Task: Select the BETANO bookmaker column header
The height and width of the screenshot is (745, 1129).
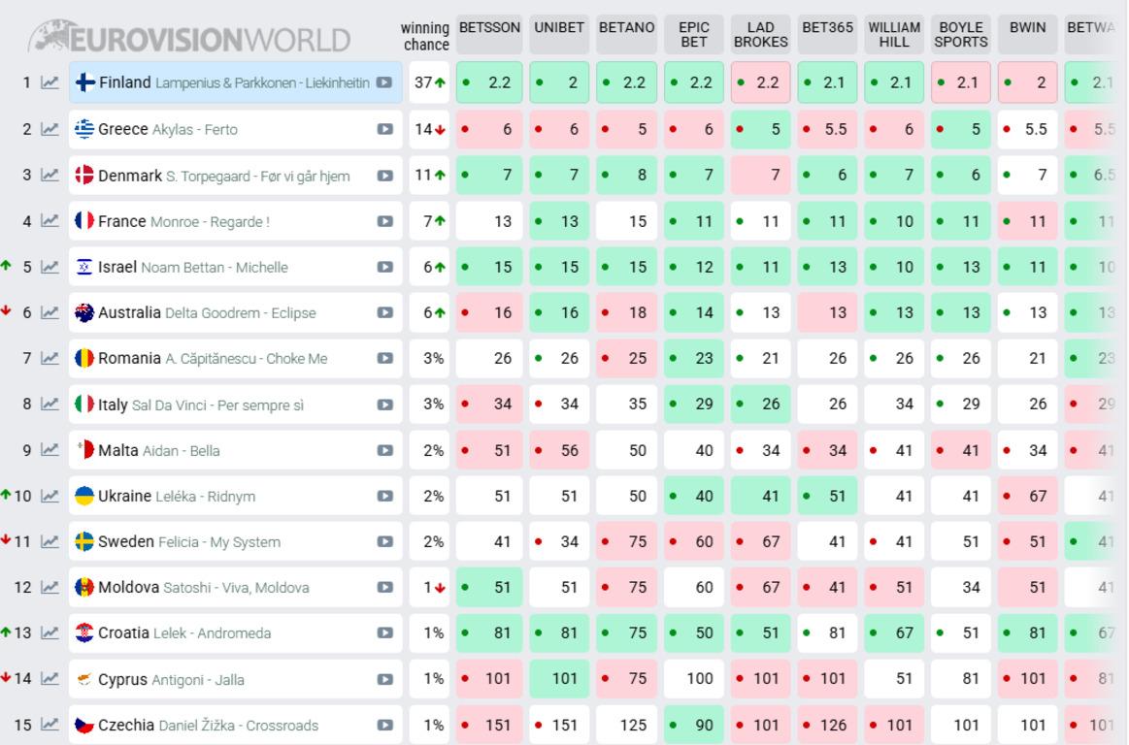Action: (x=626, y=34)
